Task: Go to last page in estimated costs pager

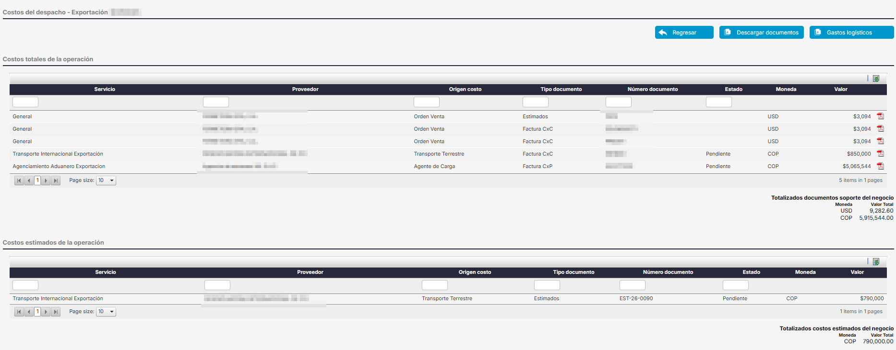Action: (56, 312)
